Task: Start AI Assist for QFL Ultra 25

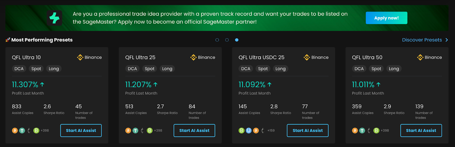Action: point(194,131)
